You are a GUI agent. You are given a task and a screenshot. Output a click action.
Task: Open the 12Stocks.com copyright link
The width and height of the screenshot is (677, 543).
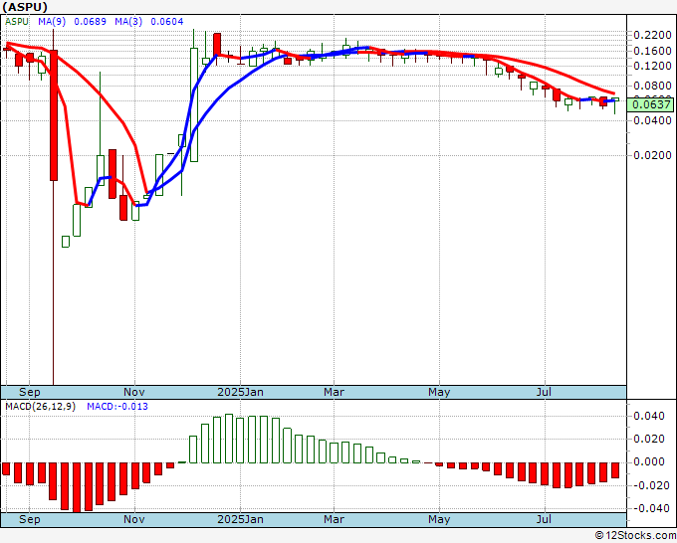(x=635, y=536)
